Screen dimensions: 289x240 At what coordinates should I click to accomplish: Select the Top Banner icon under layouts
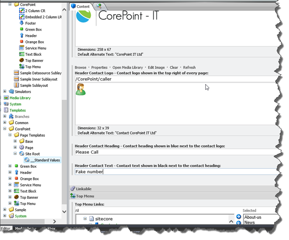tap(22, 60)
